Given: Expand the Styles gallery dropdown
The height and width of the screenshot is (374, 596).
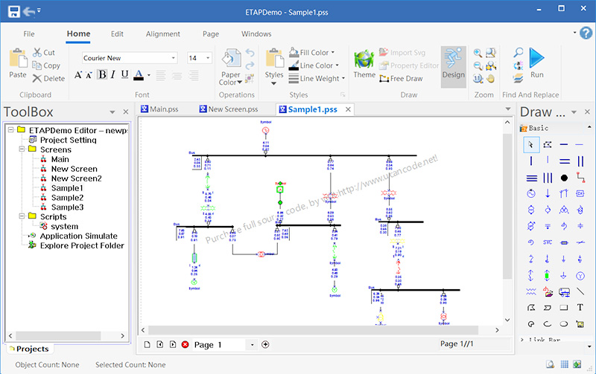Looking at the screenshot, I should pos(274,83).
